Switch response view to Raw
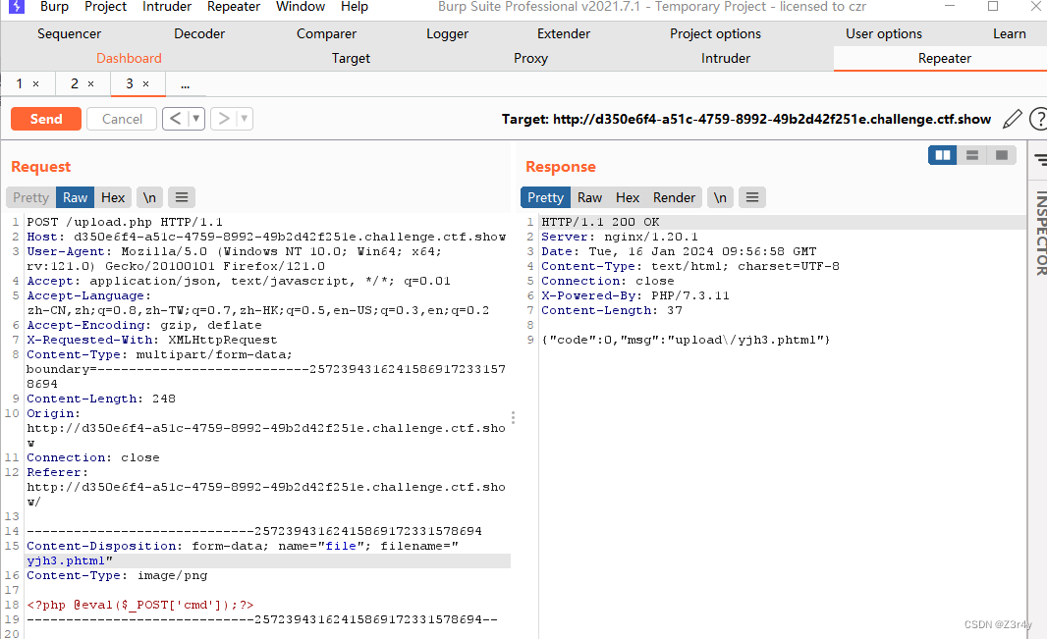The image size is (1047, 639). (x=589, y=197)
